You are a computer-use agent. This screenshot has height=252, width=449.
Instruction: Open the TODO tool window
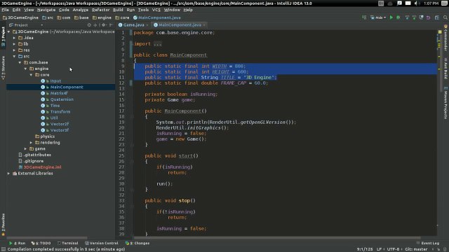(41, 243)
